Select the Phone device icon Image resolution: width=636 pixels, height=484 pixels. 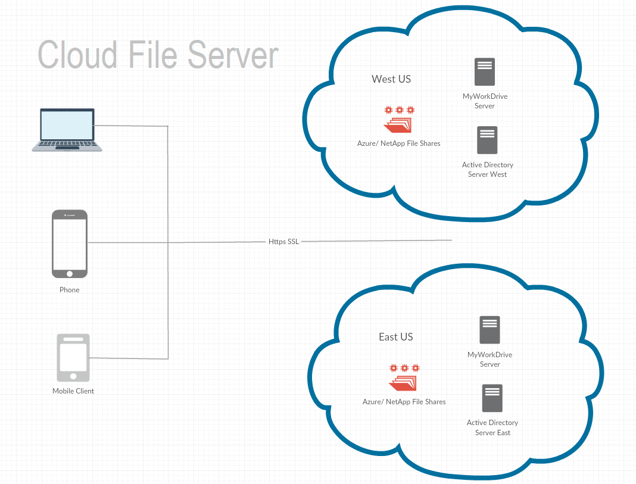coord(70,243)
